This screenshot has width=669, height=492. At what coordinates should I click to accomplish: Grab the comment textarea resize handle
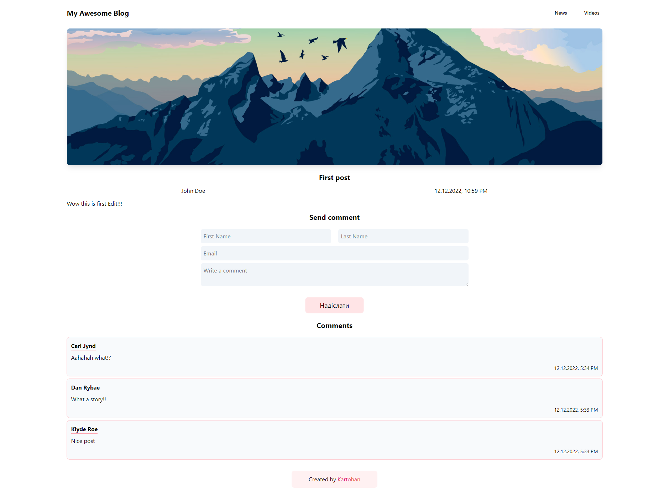point(466,284)
